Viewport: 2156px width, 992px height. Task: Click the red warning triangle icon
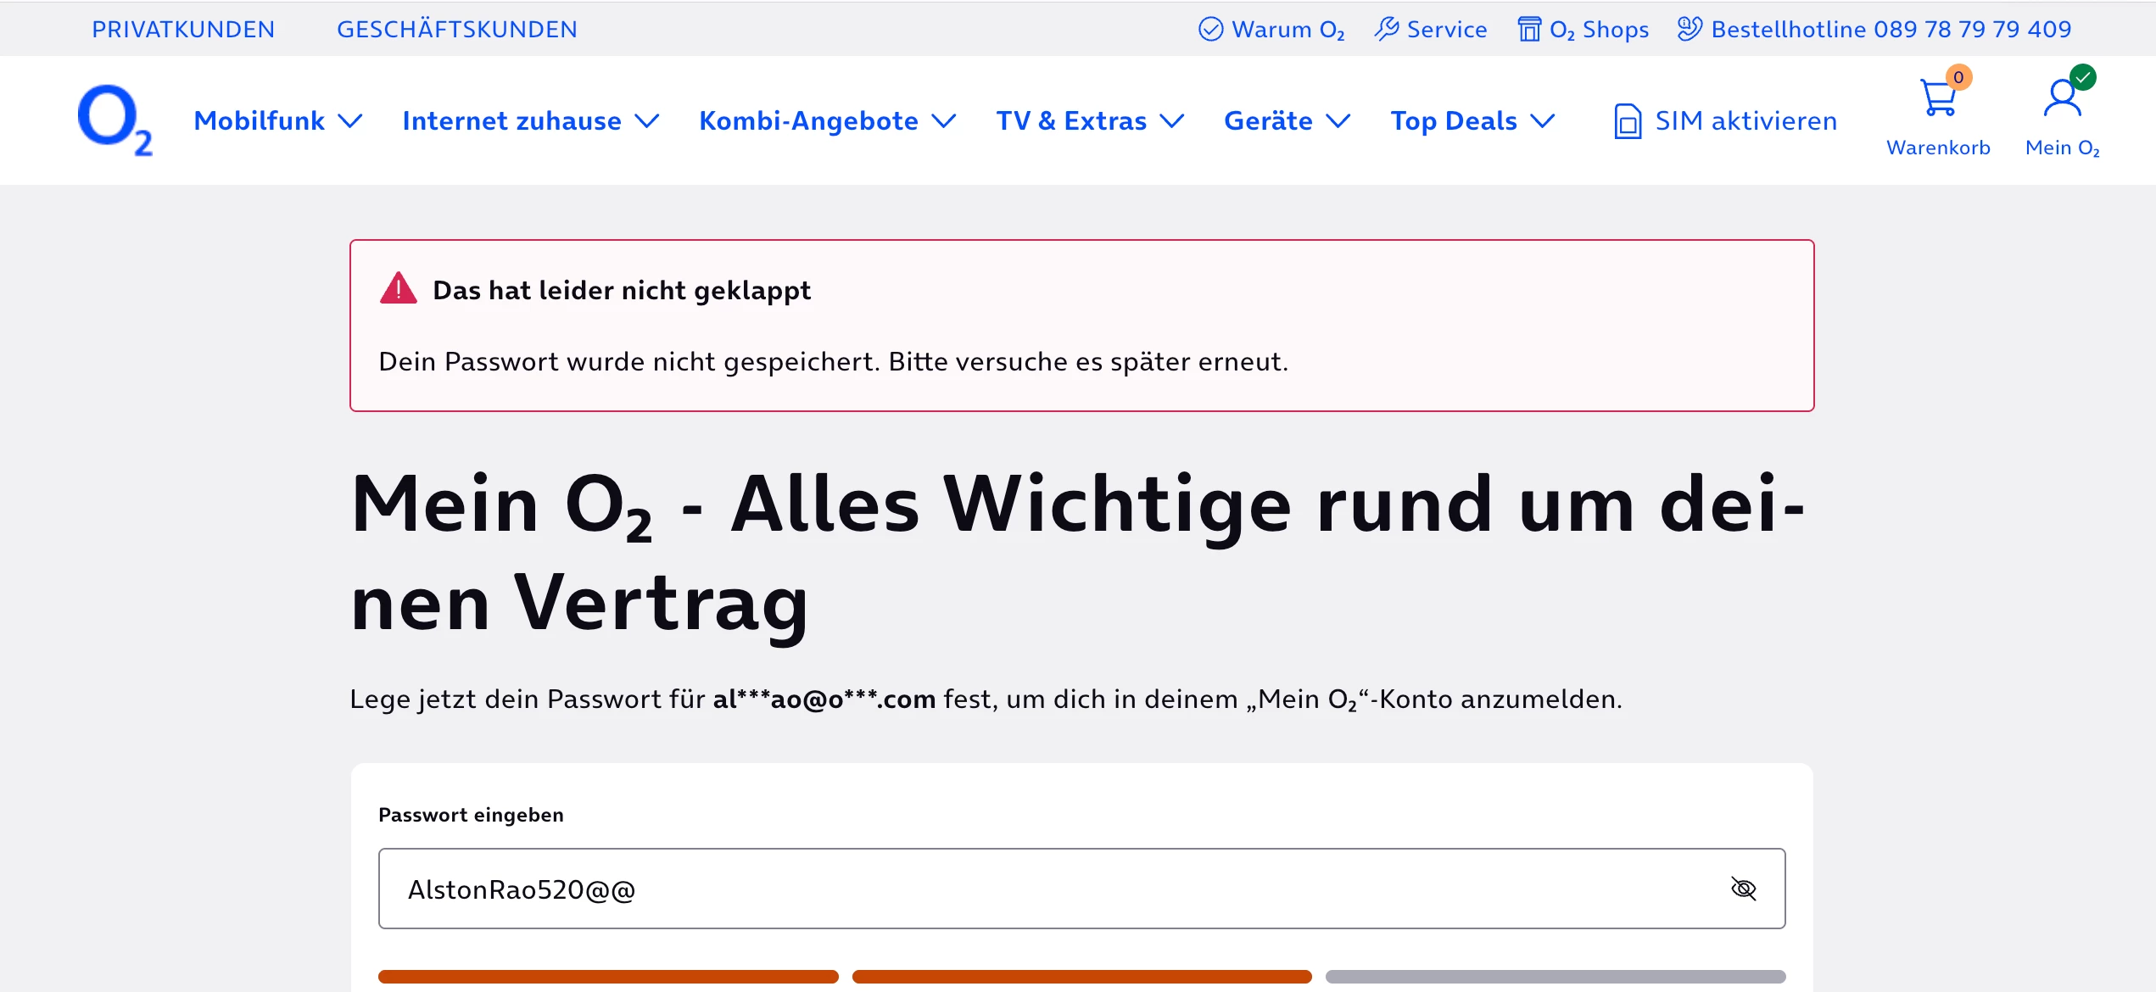[x=398, y=288]
